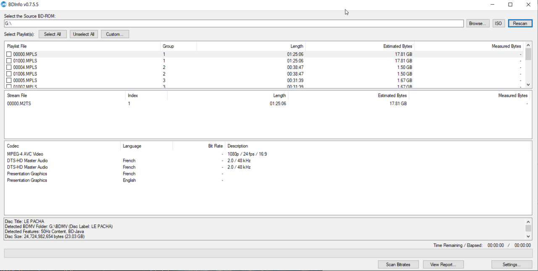Select Presentation Graphics English row
Viewport: 538px width, 271px height.
267,180
